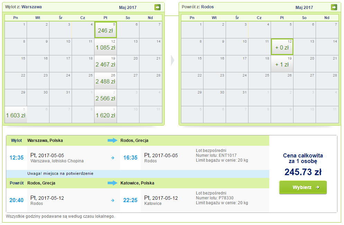Click Uwaga! miejsca na potwierdzenie notice
This screenshot has height=225, width=344.
click(60, 174)
